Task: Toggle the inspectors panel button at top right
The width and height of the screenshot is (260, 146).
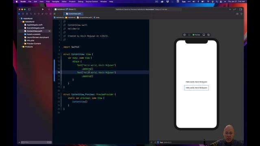Action: point(240,9)
